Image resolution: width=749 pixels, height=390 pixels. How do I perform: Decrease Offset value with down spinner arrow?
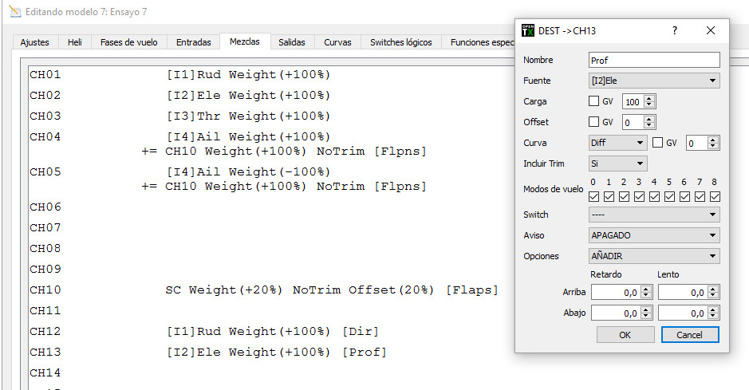[x=649, y=126]
